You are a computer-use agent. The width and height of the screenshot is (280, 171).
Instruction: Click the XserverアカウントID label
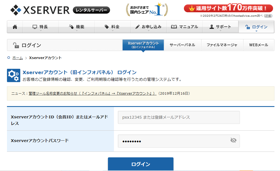click(x=59, y=120)
